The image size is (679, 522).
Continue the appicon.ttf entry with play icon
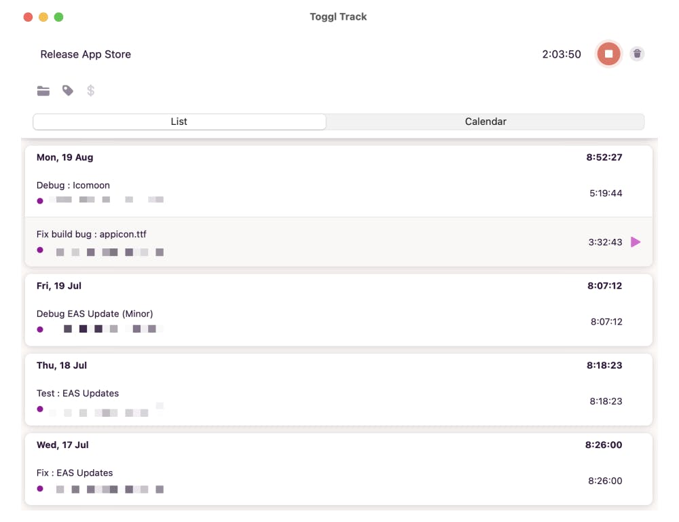pyautogui.click(x=636, y=242)
